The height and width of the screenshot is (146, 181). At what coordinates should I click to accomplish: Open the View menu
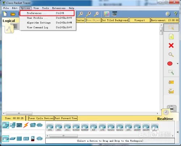tap(36, 8)
